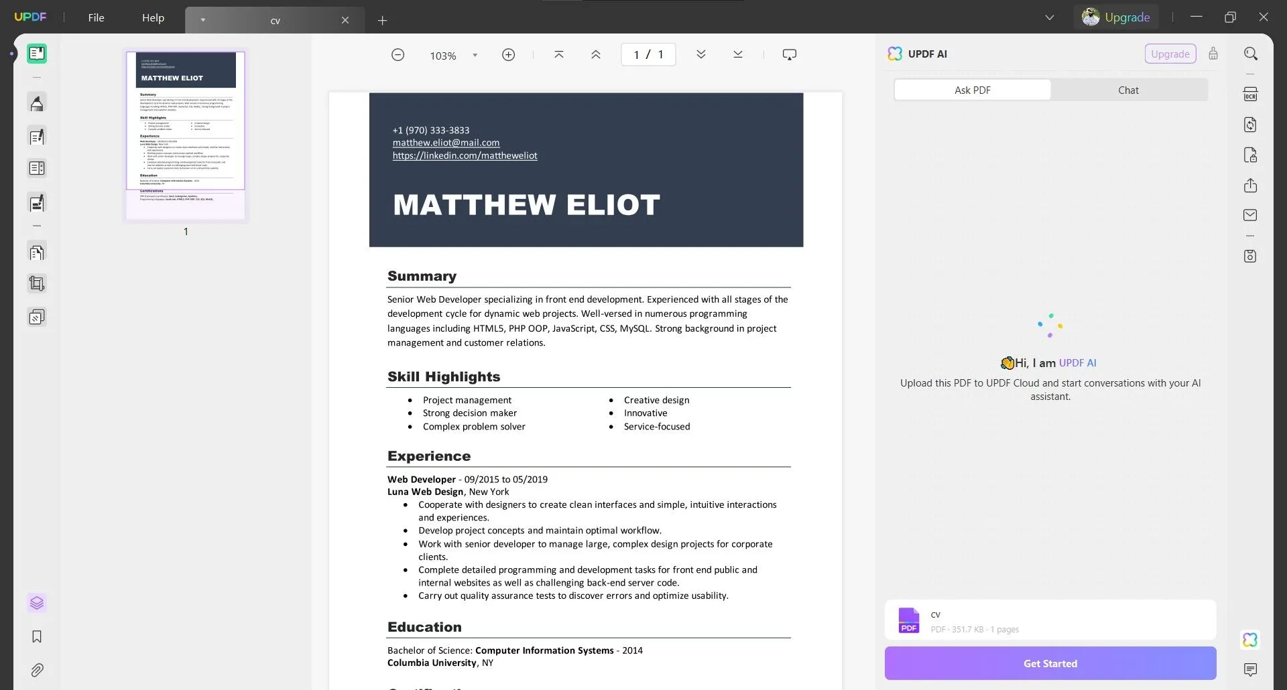Run OCR on the document

tap(1251, 94)
